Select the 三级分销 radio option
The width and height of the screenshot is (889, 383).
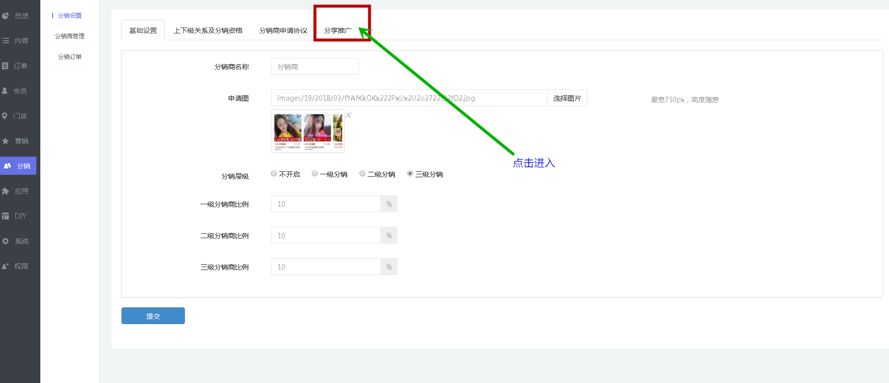click(410, 173)
